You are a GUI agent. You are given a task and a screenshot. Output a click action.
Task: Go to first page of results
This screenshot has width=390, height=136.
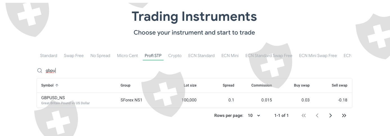point(304,115)
